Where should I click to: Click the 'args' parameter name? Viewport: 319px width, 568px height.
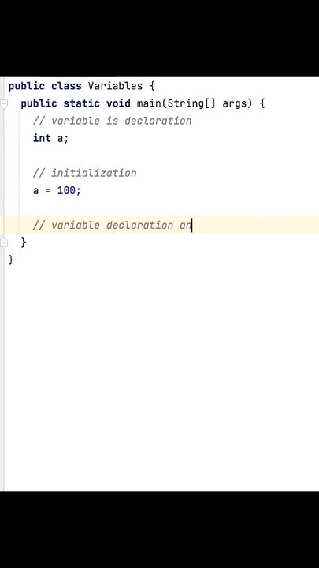[236, 104]
